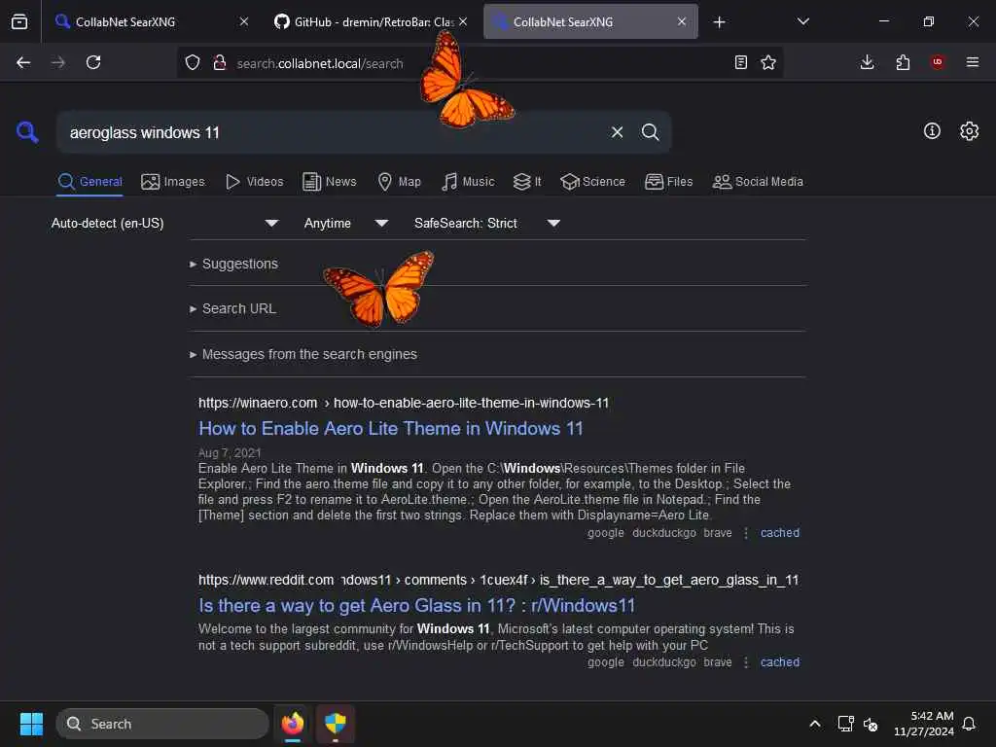Screen dimensions: 996x747
Task: Open the Auto-detect (en-US) language dropdown
Action: click(x=165, y=223)
